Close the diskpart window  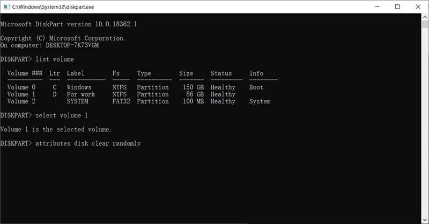418,6
